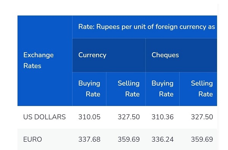
Task: Select the US DOLLARS row label
Action: [x=44, y=117]
